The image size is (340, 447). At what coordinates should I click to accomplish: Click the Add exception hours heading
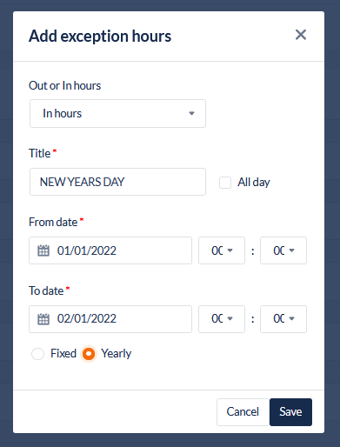click(x=100, y=37)
